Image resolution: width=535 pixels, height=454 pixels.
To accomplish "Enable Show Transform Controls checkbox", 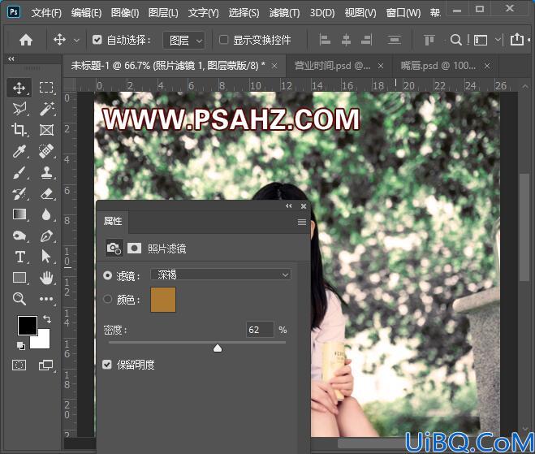I will [x=223, y=40].
